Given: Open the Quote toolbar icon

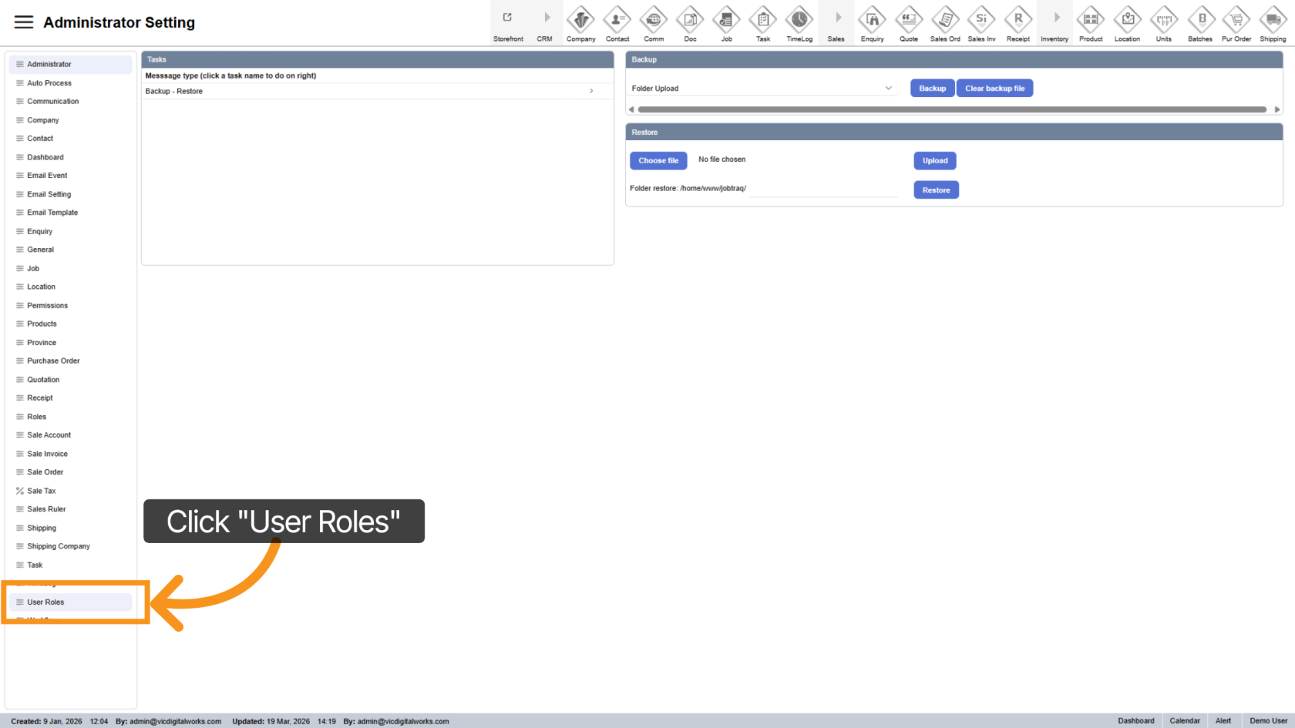Looking at the screenshot, I should [x=909, y=19].
